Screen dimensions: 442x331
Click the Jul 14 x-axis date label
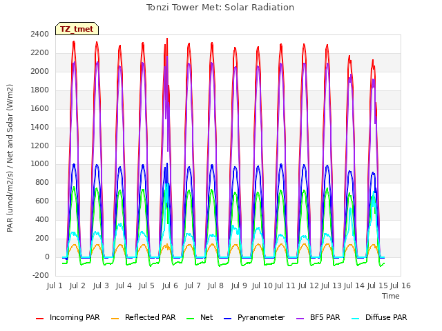pyautogui.click(x=354, y=285)
